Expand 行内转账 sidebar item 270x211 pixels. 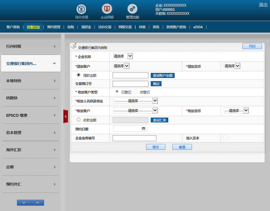coord(31,46)
